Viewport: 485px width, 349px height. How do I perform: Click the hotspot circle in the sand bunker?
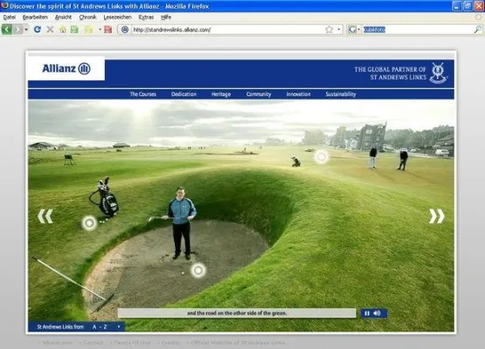(x=198, y=270)
